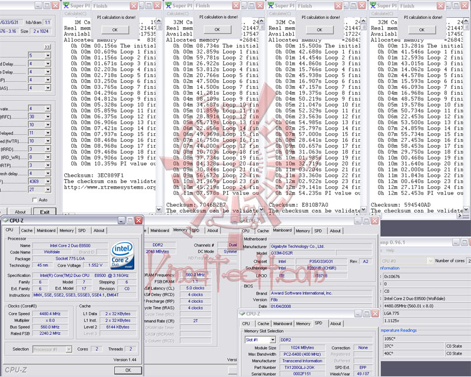Toggle the Auto checkbox in MemSet
The image size is (471, 377).
coord(35,200)
